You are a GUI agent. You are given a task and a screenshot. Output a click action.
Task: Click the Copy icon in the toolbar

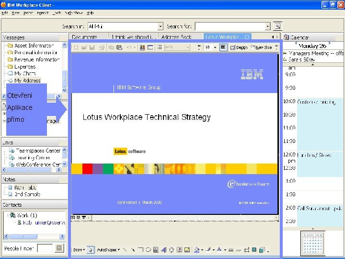111,47
